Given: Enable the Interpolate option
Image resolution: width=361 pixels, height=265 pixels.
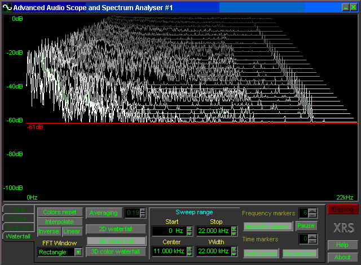Looking at the screenshot, I should point(59,222).
